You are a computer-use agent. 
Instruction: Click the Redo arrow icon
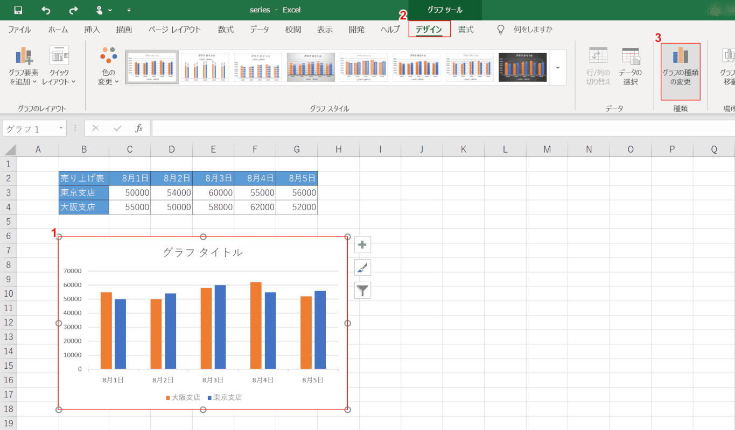pyautogui.click(x=74, y=10)
